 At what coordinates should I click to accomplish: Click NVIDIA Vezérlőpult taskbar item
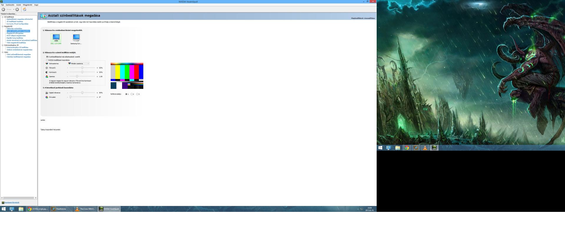click(x=109, y=209)
